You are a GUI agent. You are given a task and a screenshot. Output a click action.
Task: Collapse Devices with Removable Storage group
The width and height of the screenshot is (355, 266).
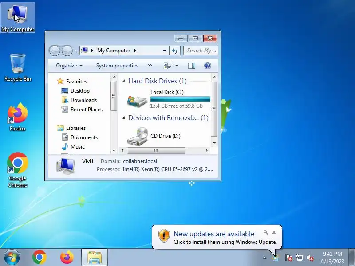124,117
